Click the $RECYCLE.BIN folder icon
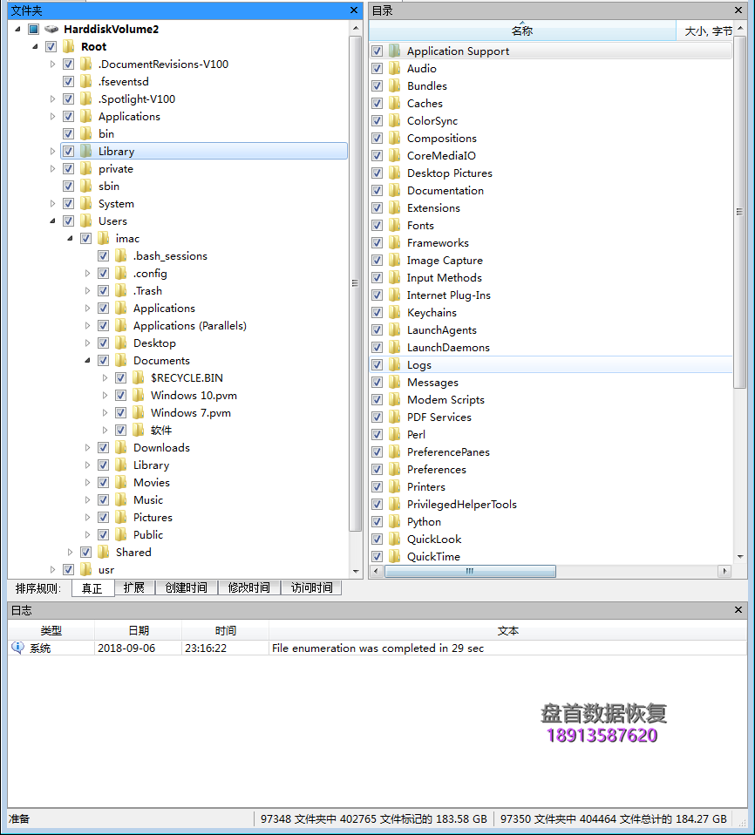This screenshot has height=835, width=755. point(139,377)
